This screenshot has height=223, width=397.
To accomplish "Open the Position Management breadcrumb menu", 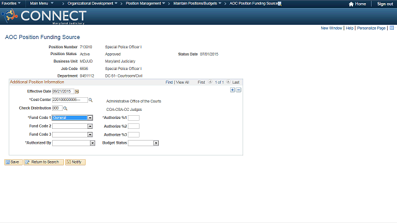I will 145,4.
